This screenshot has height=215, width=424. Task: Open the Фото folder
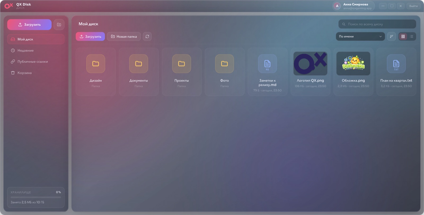point(224,72)
